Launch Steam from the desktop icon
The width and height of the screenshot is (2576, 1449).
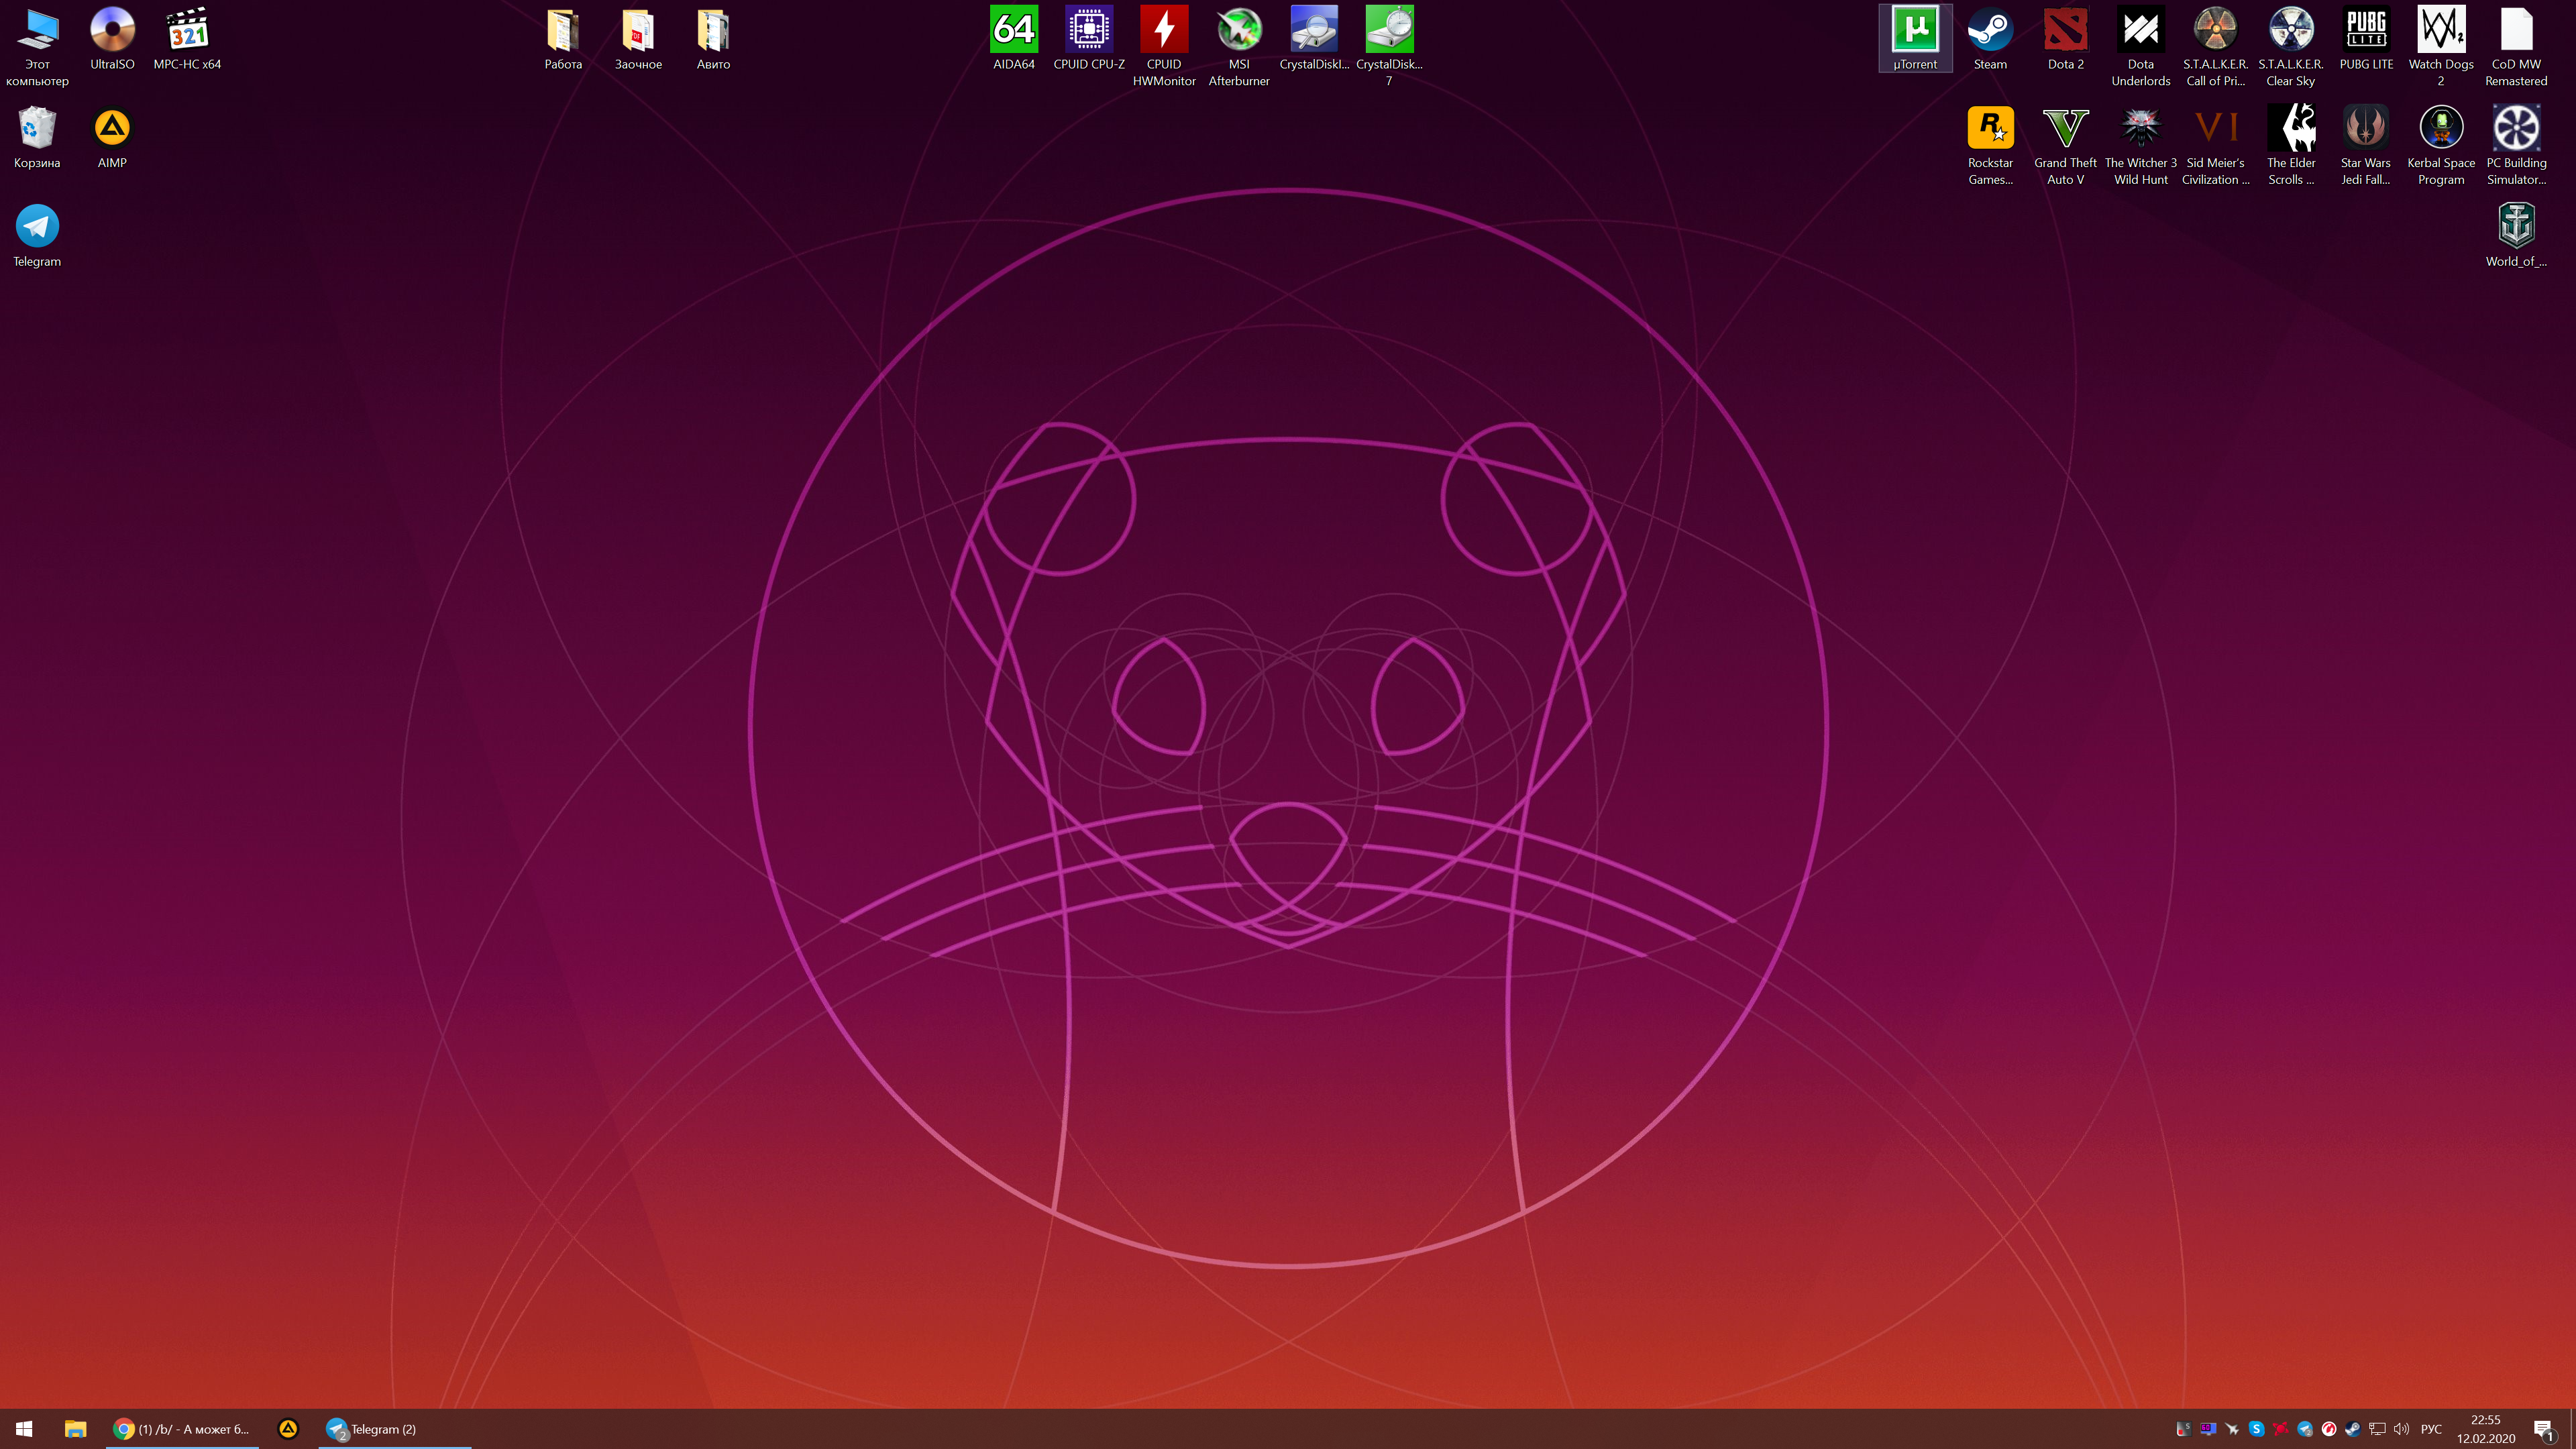(x=1990, y=38)
